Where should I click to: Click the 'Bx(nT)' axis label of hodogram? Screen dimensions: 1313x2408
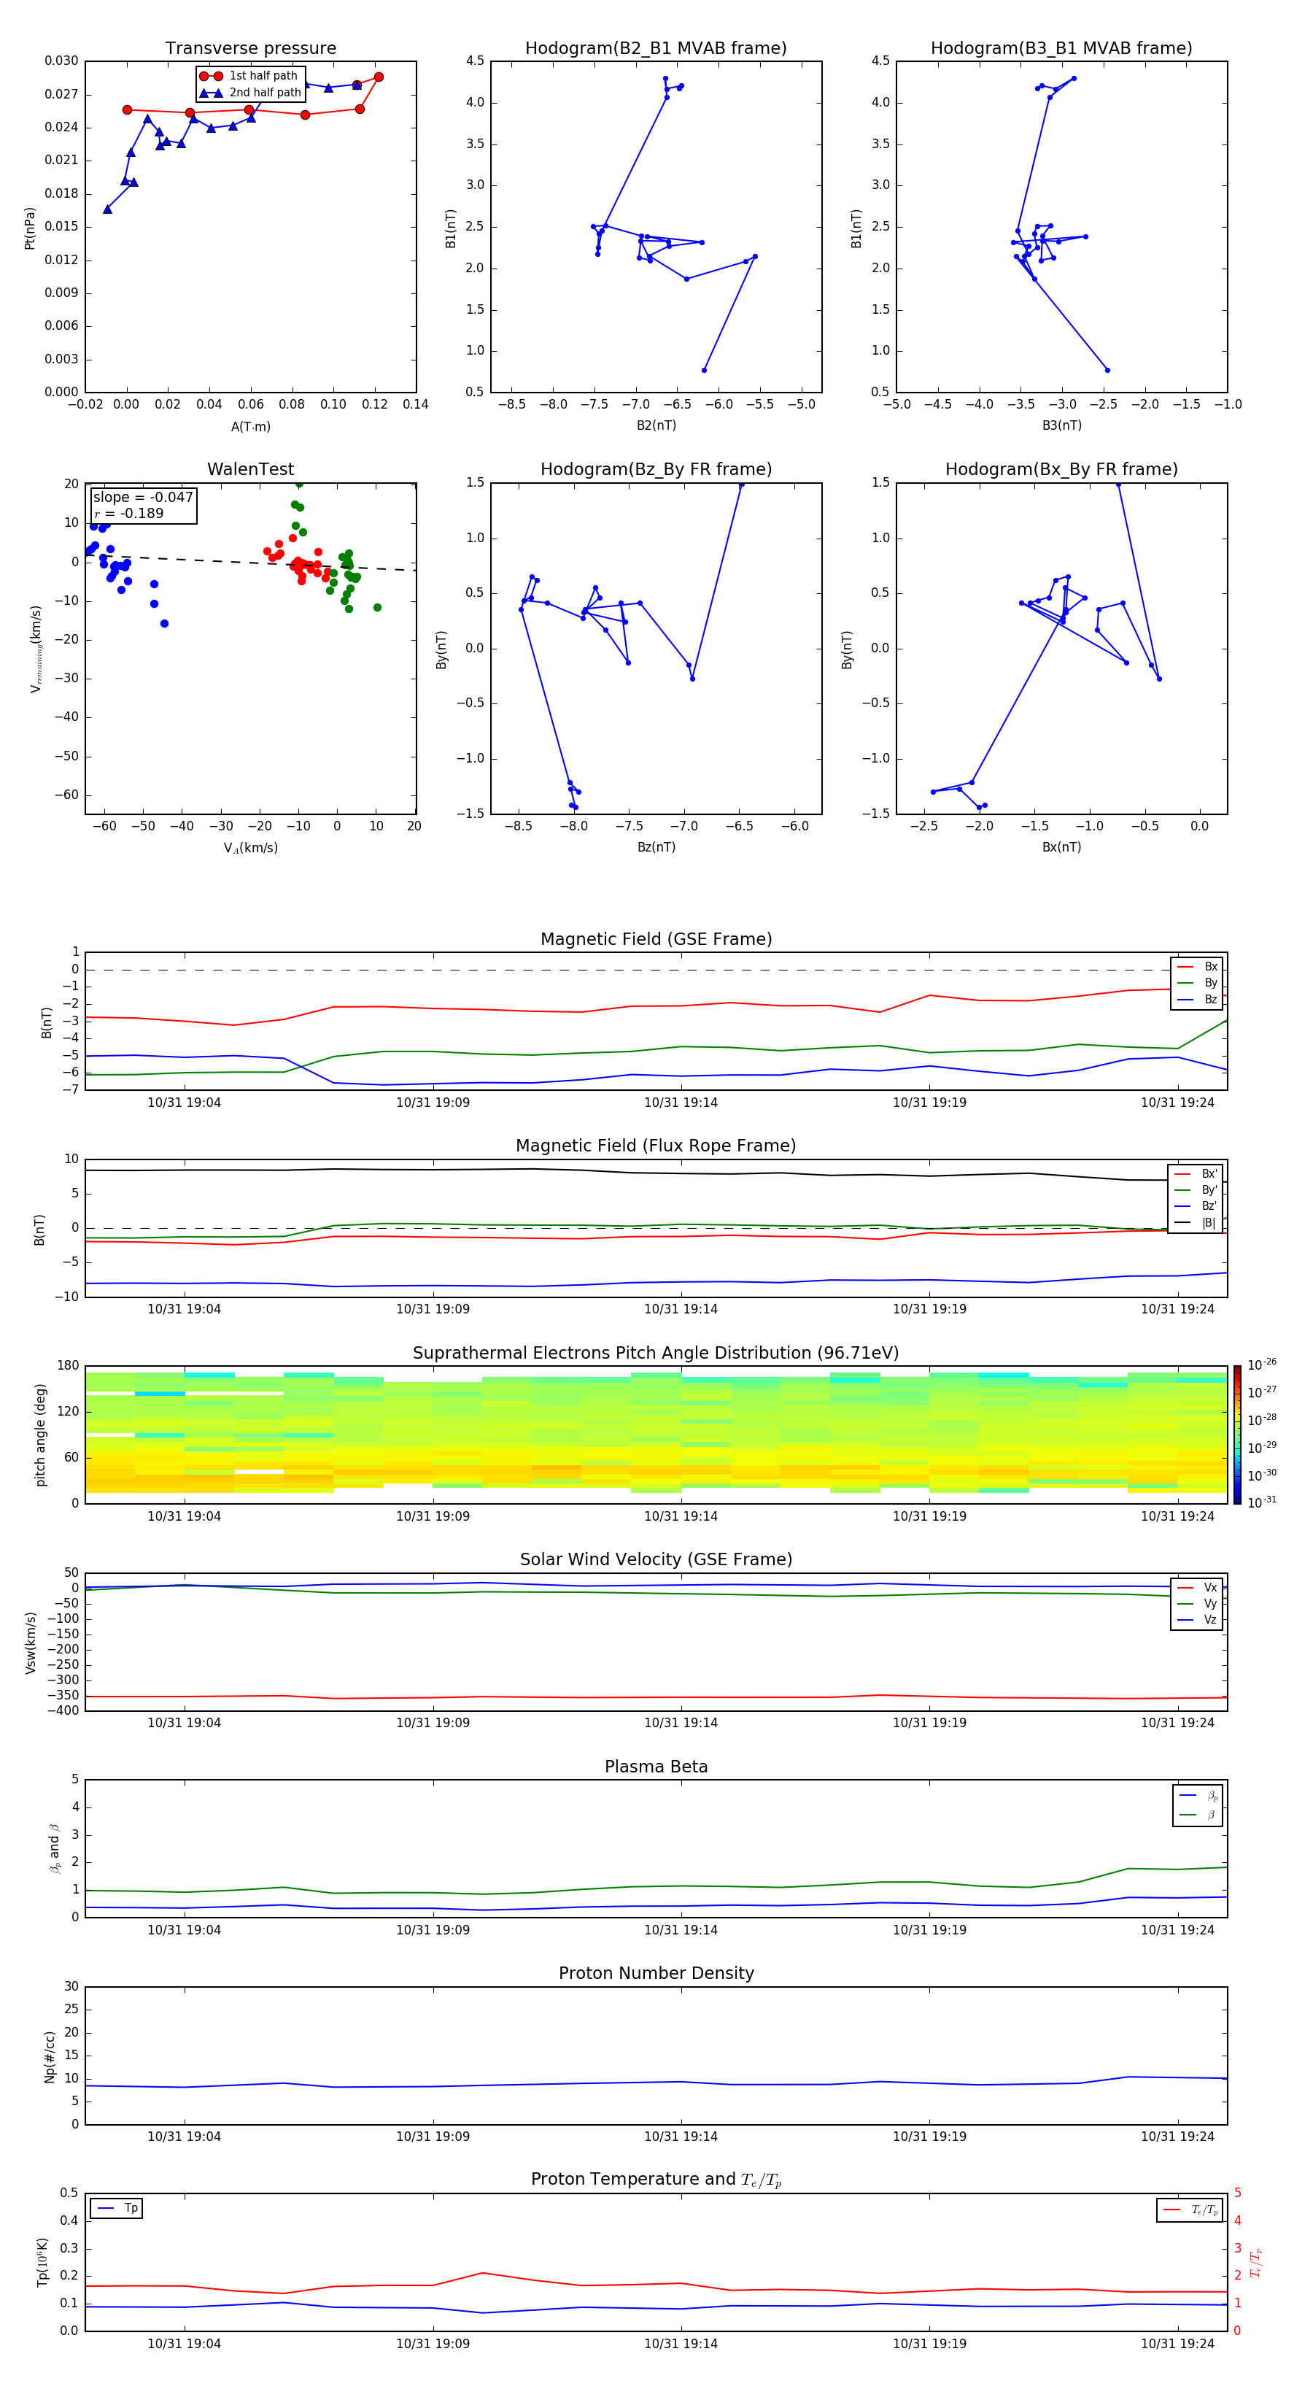pos(1061,847)
